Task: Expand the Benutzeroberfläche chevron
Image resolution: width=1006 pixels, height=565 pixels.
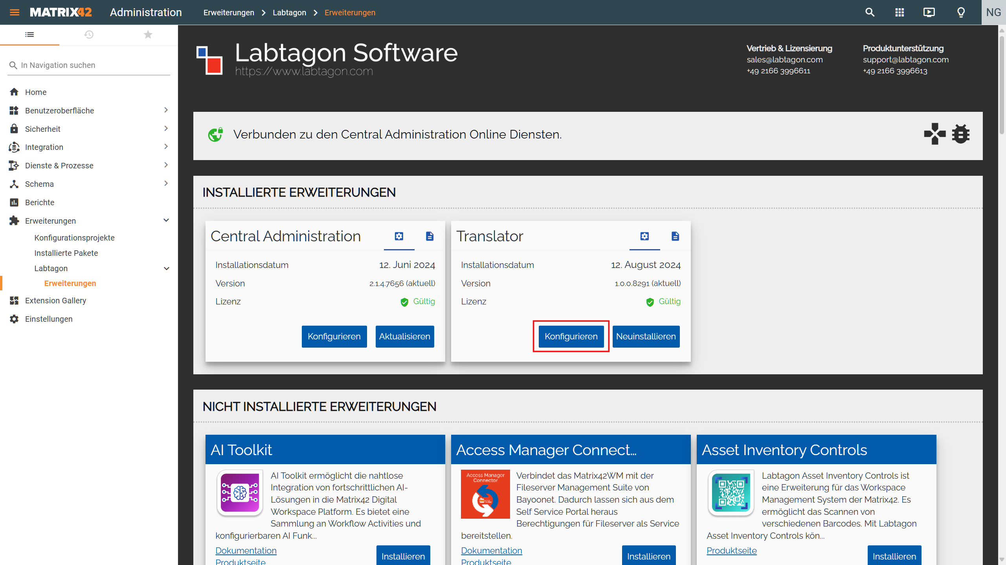Action: pyautogui.click(x=166, y=110)
